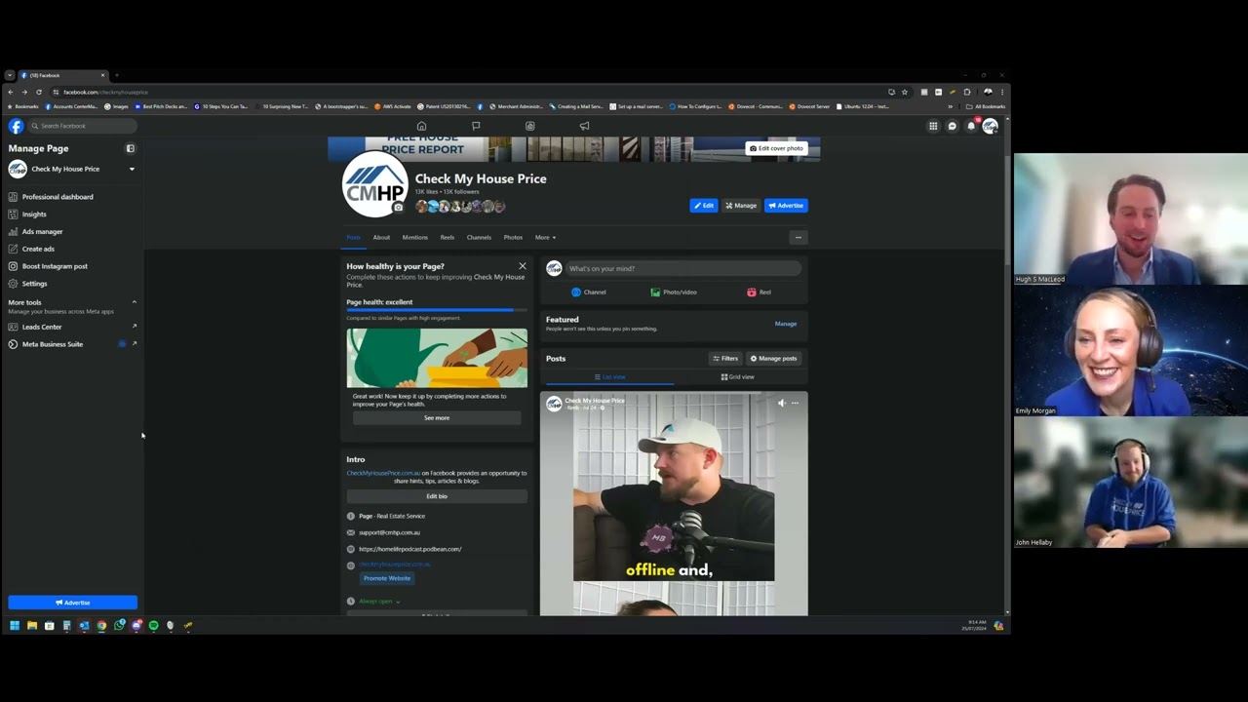
Task: Reload the page in Chrome
Action: [x=39, y=92]
